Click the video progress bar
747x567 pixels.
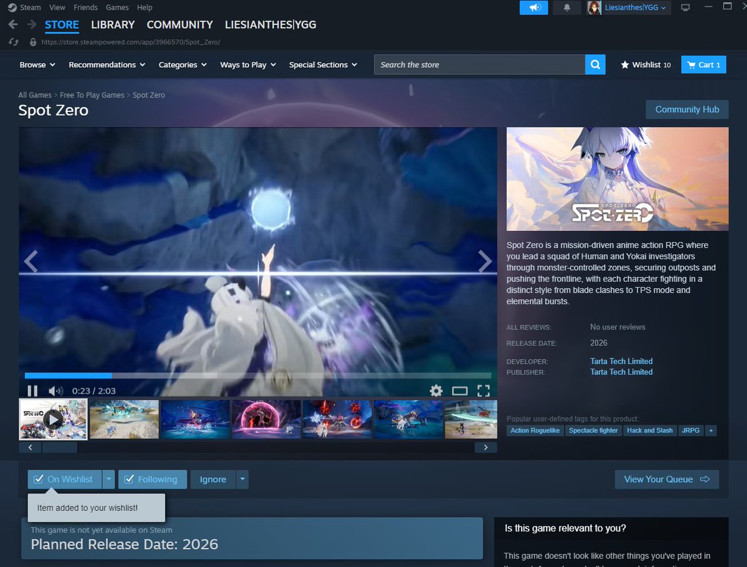(255, 375)
